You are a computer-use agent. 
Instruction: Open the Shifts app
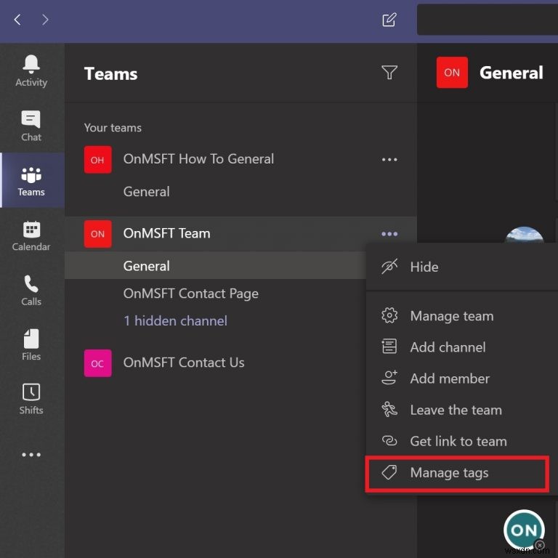click(x=31, y=399)
